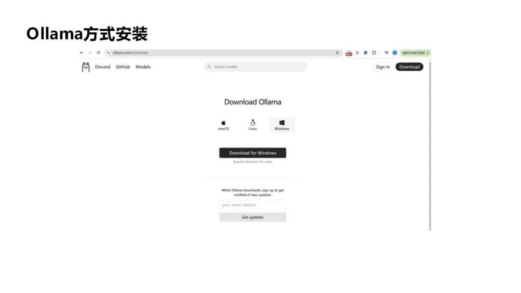Open the GitHub link
This screenshot has height=293, width=521.
tap(123, 67)
